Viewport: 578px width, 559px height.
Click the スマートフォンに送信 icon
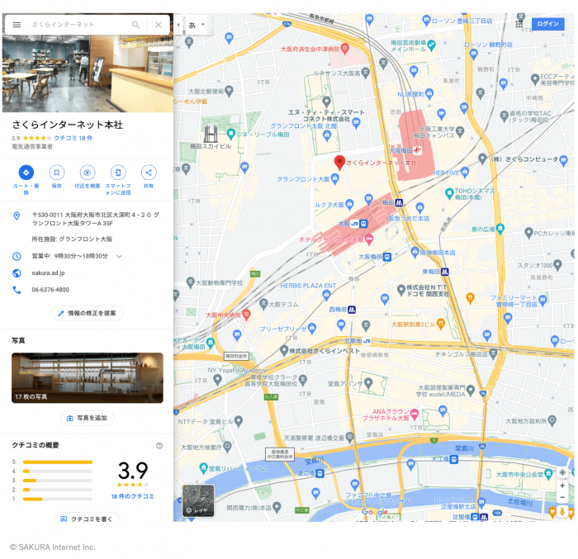click(x=118, y=173)
